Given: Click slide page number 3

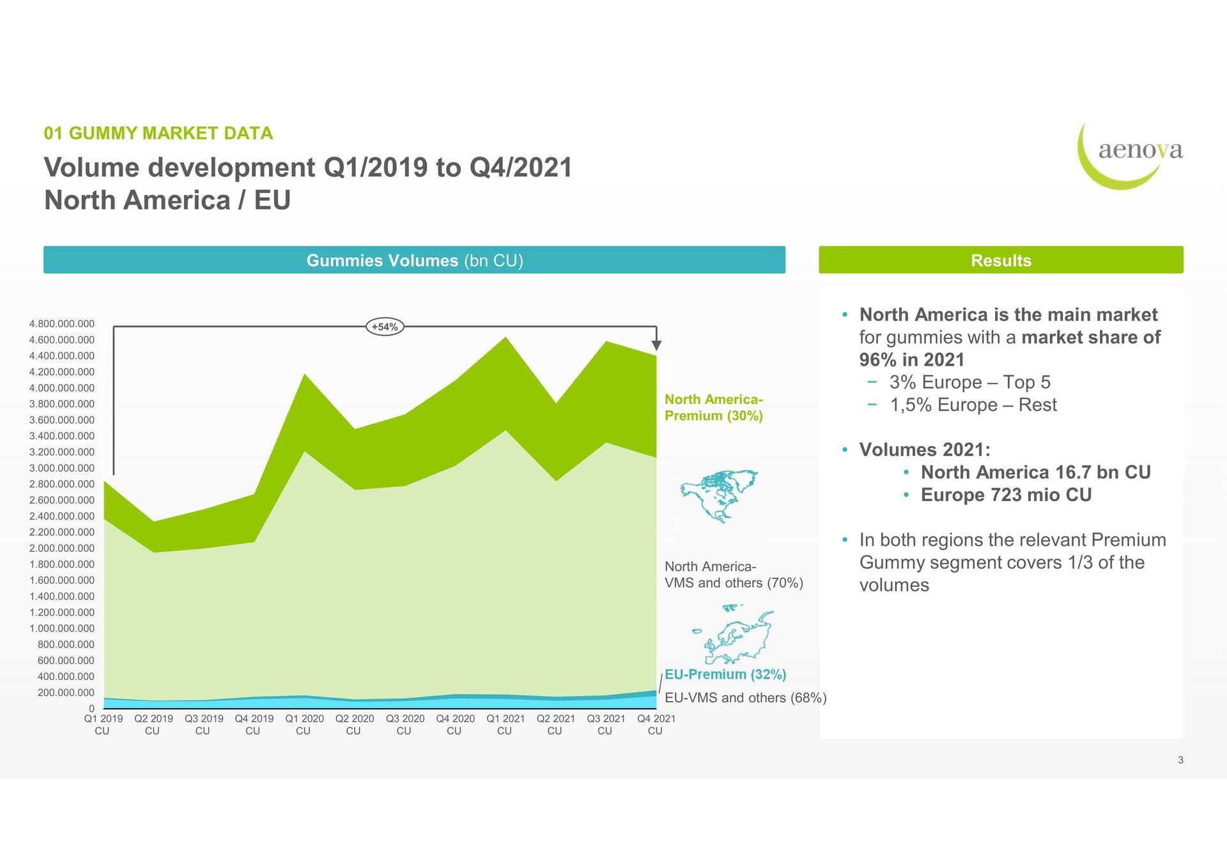Looking at the screenshot, I should coord(1180,760).
